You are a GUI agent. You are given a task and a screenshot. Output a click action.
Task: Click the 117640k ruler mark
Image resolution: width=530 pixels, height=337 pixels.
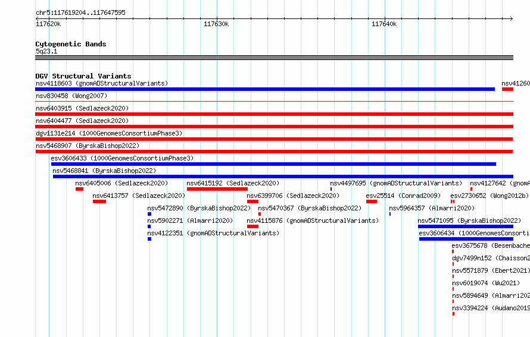(384, 24)
